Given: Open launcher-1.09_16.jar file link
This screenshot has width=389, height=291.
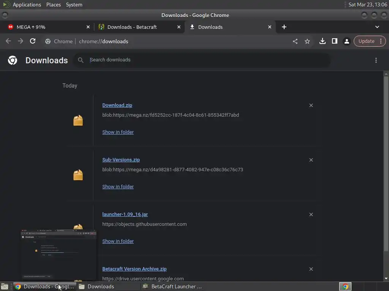Looking at the screenshot, I should (125, 214).
